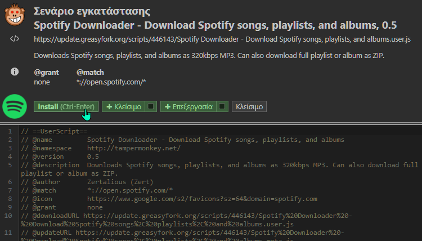The width and height of the screenshot is (422, 241).
Task: Click the '// @name' code line
Action: pyautogui.click(x=182, y=140)
